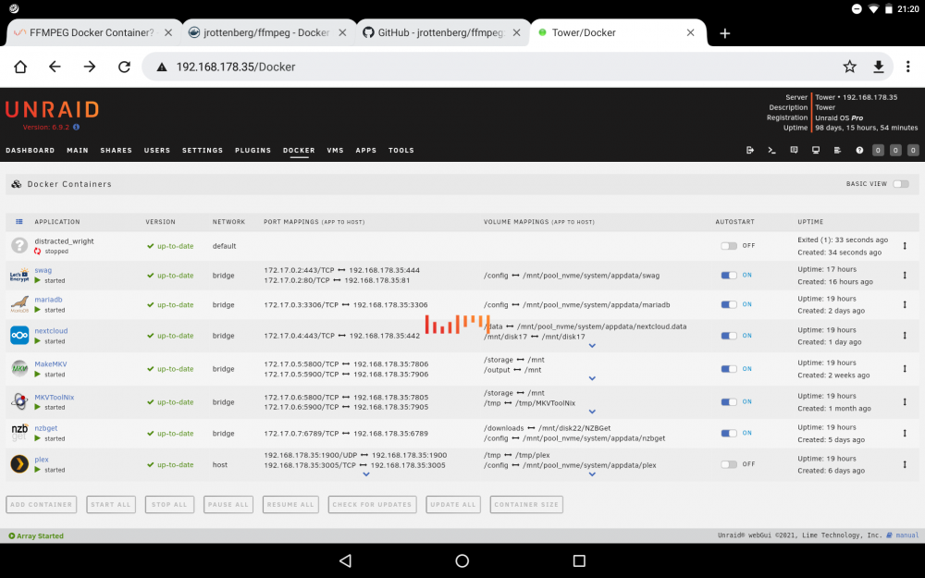925x578 pixels.
Task: Click the help question mark icon
Action: coord(859,151)
